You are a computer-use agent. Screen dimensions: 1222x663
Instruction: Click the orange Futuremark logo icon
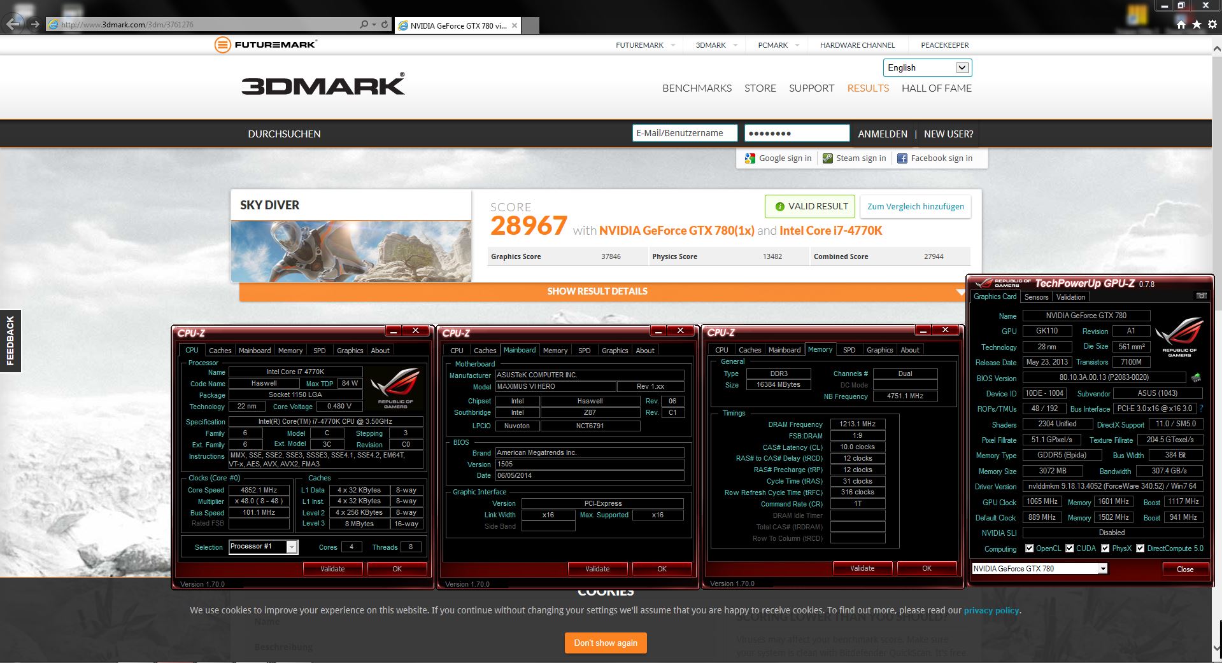click(222, 45)
